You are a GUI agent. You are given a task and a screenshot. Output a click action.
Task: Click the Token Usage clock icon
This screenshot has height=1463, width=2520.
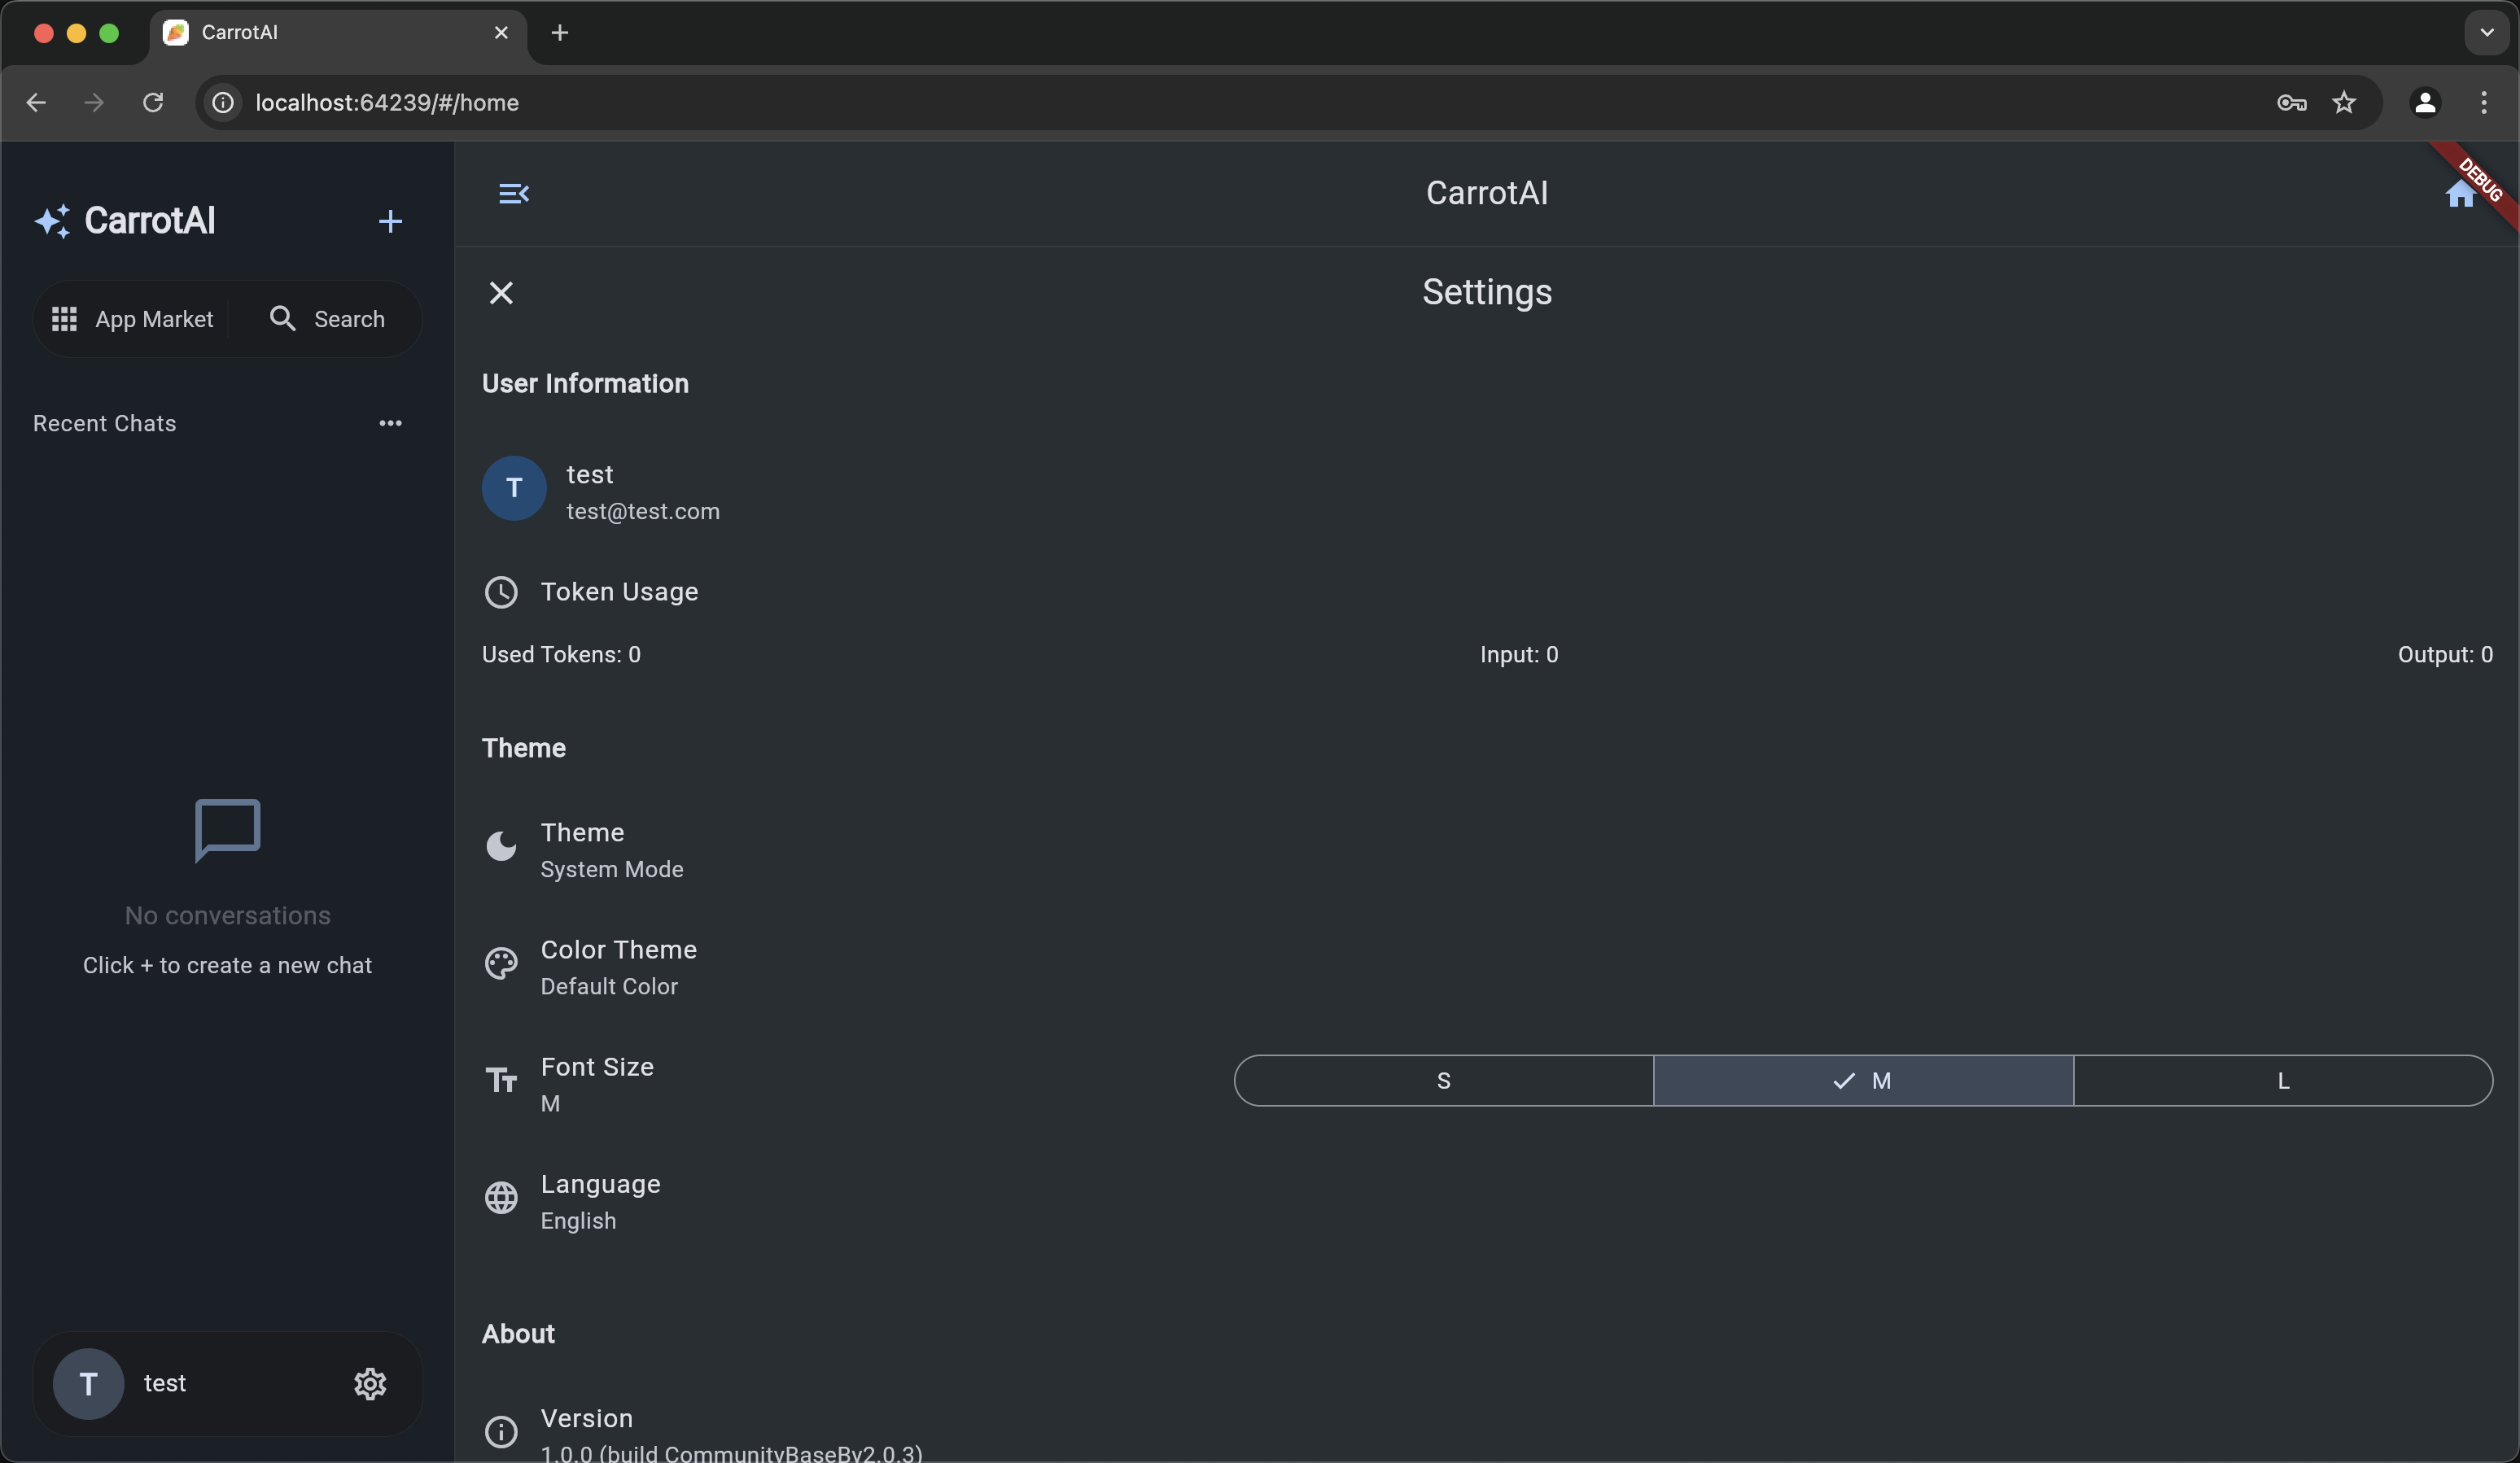(x=501, y=592)
